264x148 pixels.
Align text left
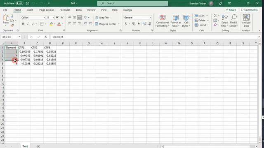point(70,24)
